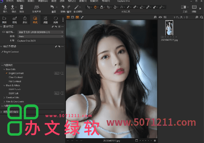The image size is (204, 143).
Task: Select the Draw Mask brush tool
Action: click(x=128, y=7)
